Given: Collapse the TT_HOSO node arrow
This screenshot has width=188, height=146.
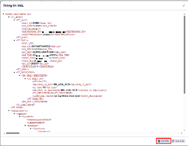Looking at the screenshot, I should click(x=9, y=17).
